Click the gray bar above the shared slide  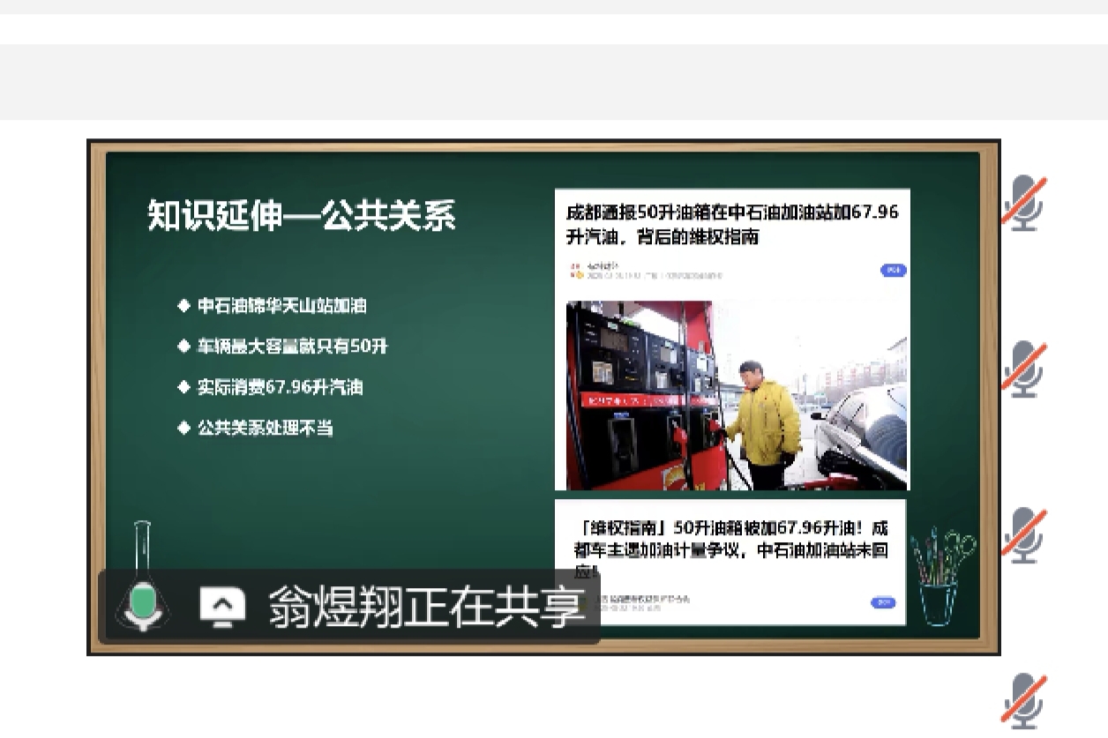click(554, 82)
